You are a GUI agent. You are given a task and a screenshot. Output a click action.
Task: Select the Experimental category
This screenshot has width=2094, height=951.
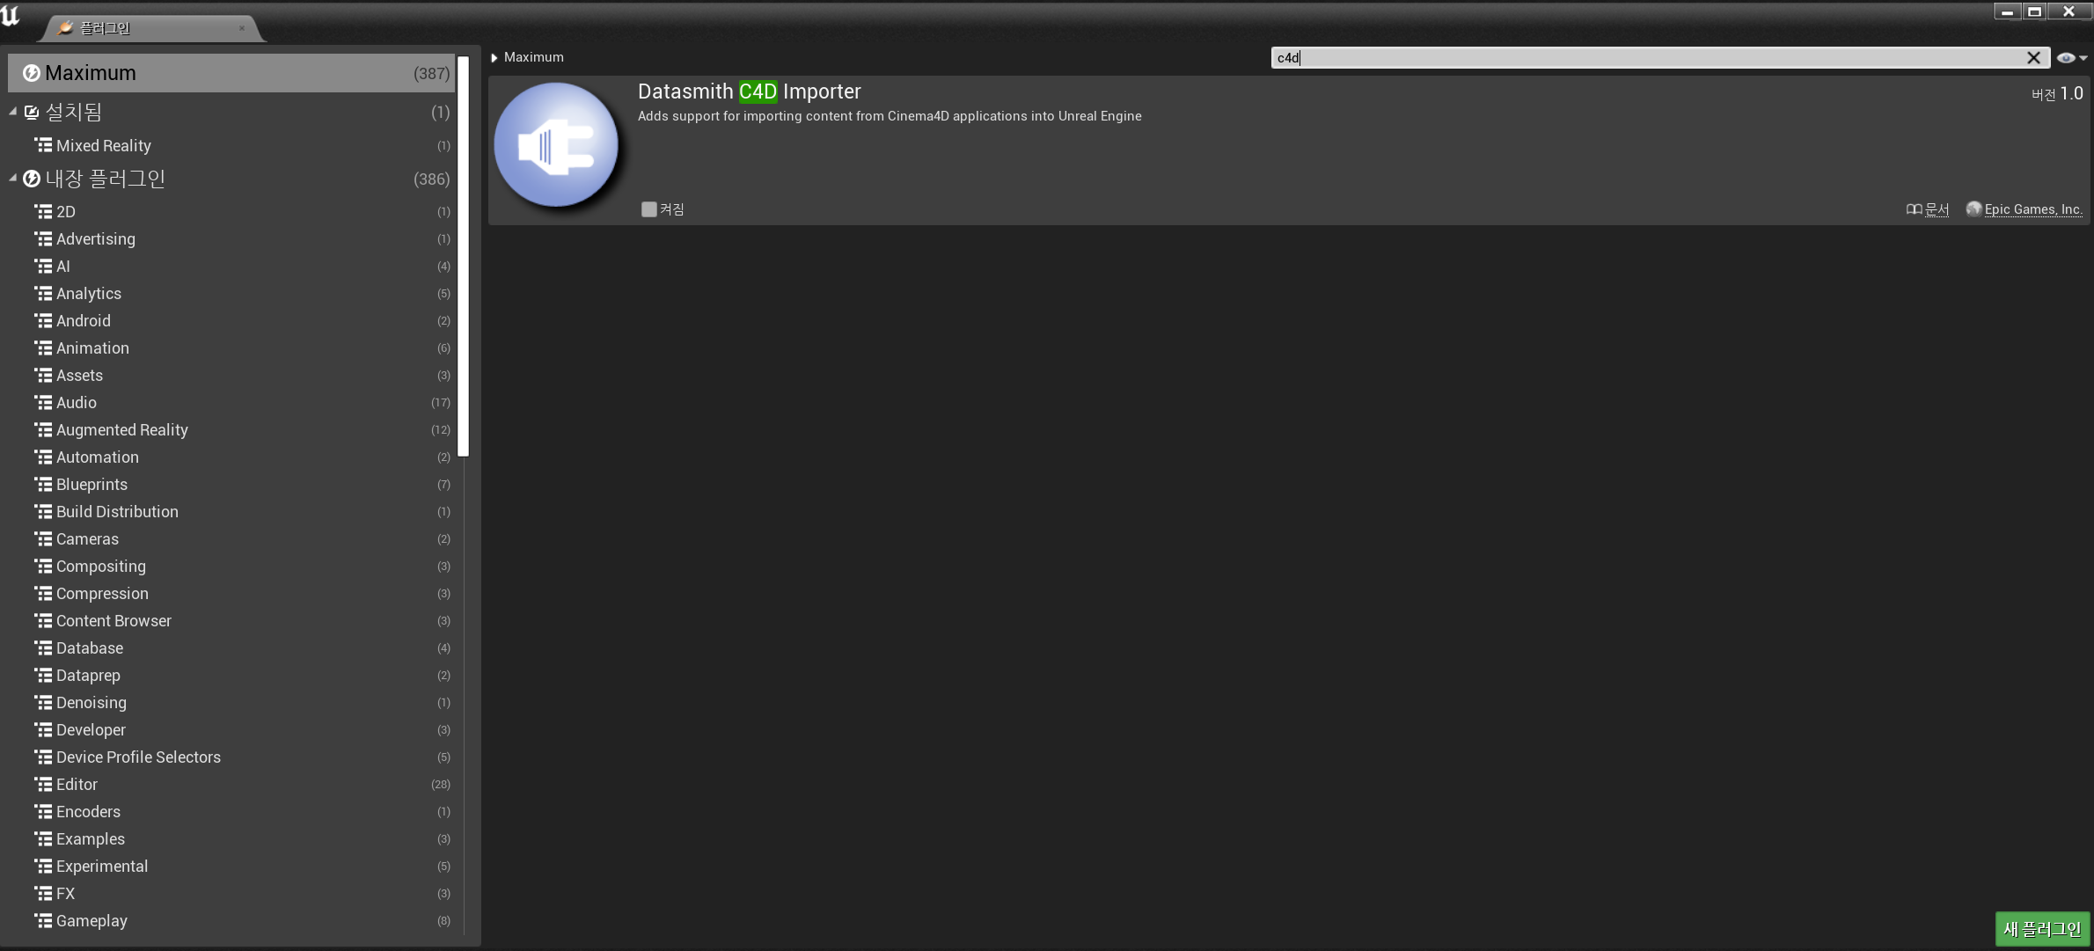231,867
